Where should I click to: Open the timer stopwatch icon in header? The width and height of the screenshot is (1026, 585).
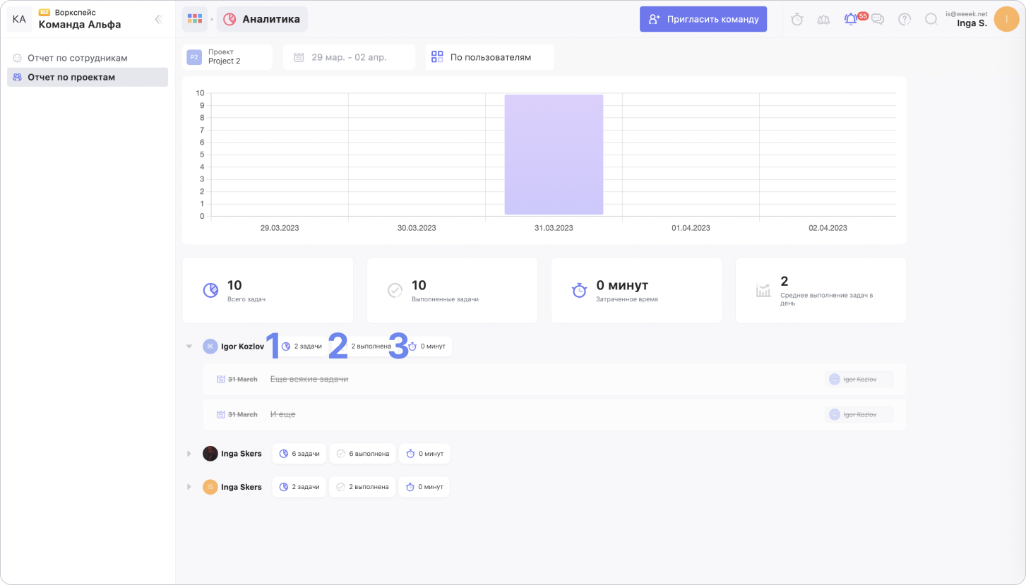[x=797, y=20]
